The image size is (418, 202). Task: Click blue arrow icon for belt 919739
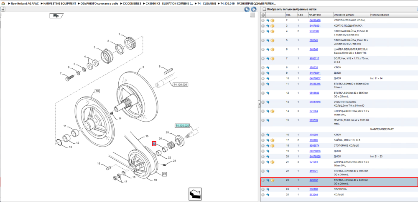tap(268, 120)
